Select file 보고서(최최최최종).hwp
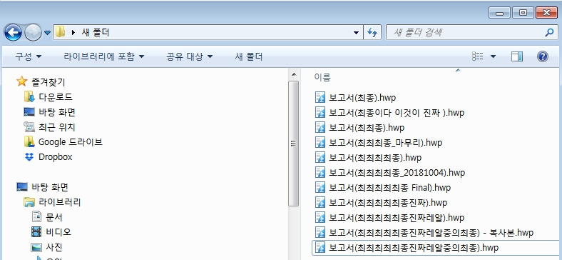This screenshot has height=260, width=562. point(375,158)
